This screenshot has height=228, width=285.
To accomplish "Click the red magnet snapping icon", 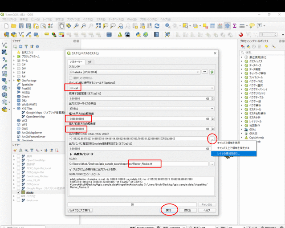I will click(241, 34).
